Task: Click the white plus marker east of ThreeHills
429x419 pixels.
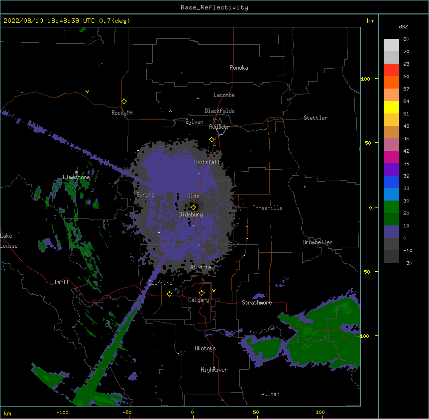Action: coord(305,187)
